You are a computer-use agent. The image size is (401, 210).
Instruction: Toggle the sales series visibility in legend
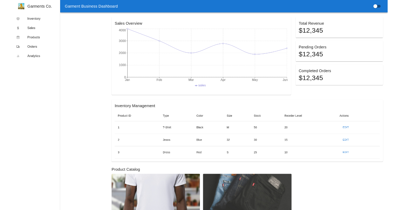(200, 85)
